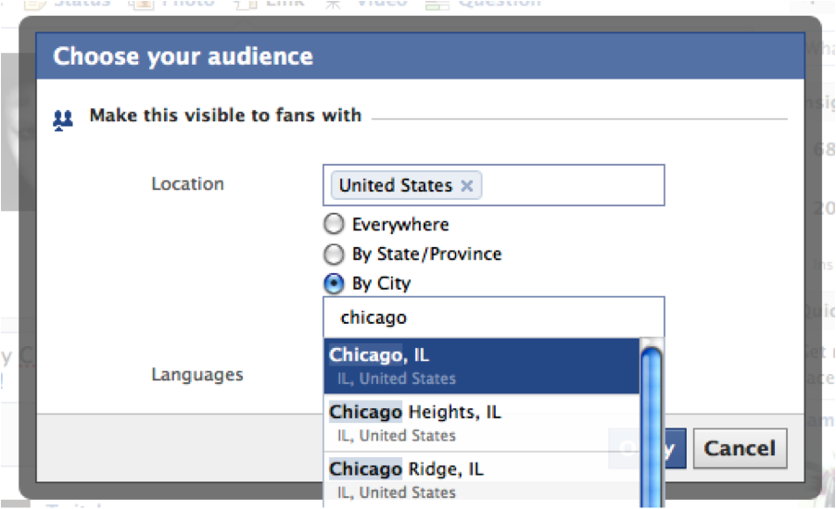836x509 pixels.
Task: Select Chicago Ridge, IL in the list
Action: (x=482, y=478)
